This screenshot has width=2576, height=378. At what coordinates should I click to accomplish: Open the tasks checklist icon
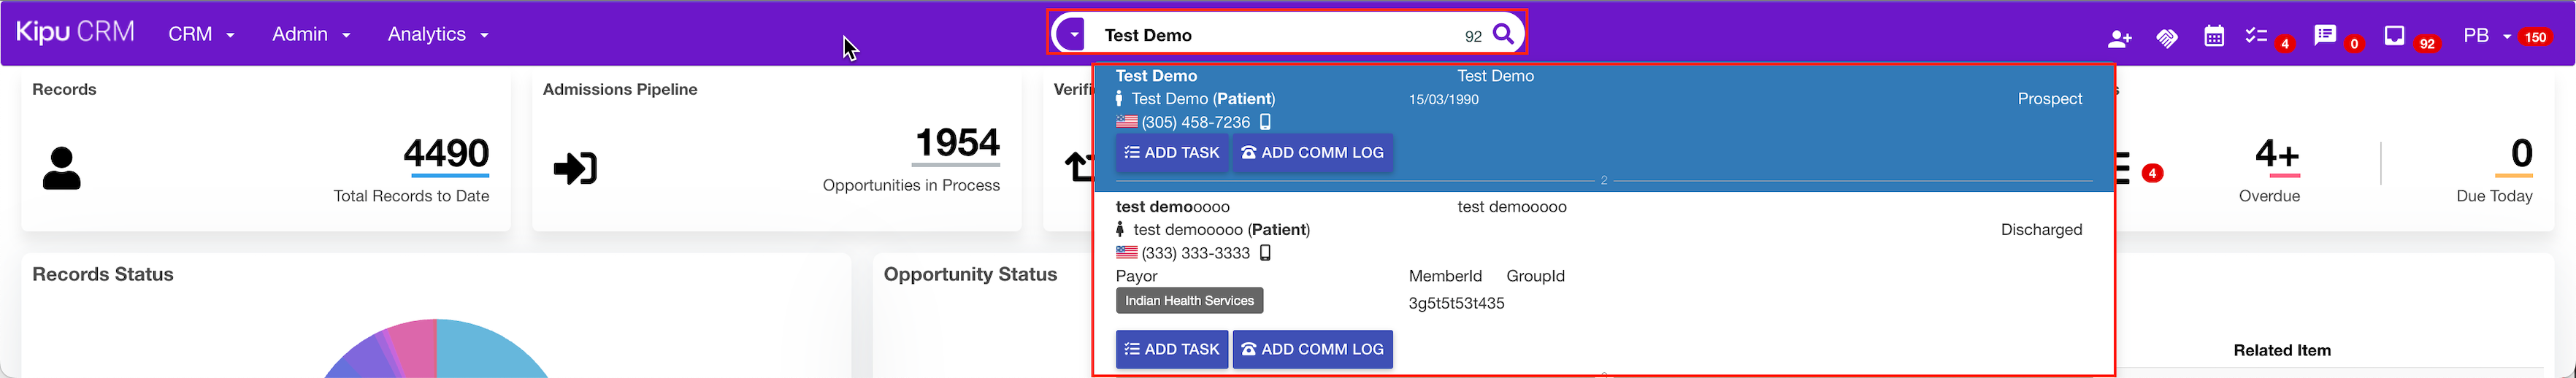pyautogui.click(x=2256, y=36)
